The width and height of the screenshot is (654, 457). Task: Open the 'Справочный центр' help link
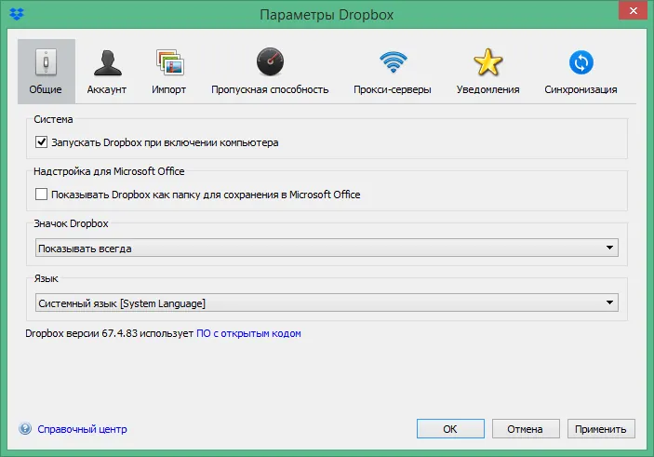[x=82, y=429]
